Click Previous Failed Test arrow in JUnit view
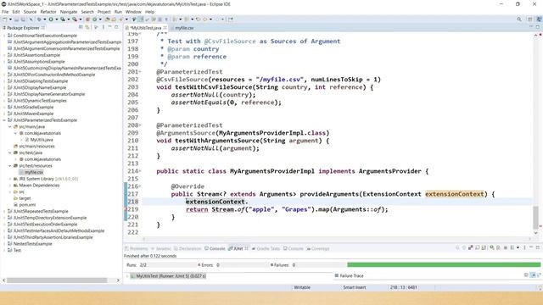The height and width of the screenshot is (305, 543). pyautogui.click(x=464, y=248)
